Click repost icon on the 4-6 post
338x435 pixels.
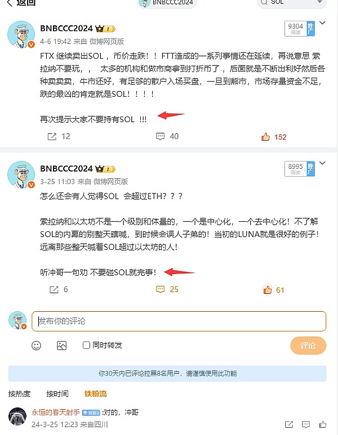[x=52, y=137]
